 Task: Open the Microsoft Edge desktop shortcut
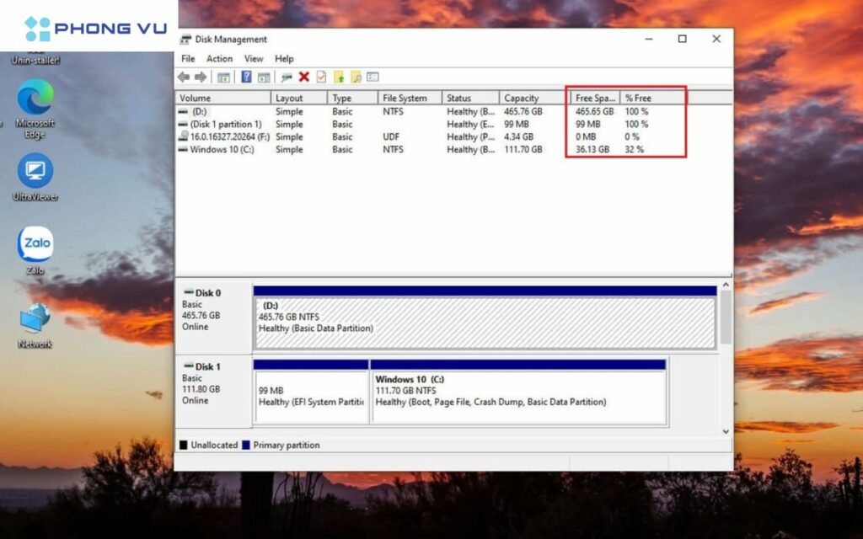pos(35,99)
